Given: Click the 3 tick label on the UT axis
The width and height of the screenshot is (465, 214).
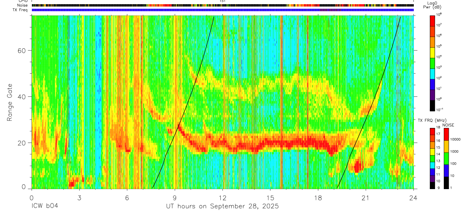Looking at the screenshot, I should tap(79, 198).
